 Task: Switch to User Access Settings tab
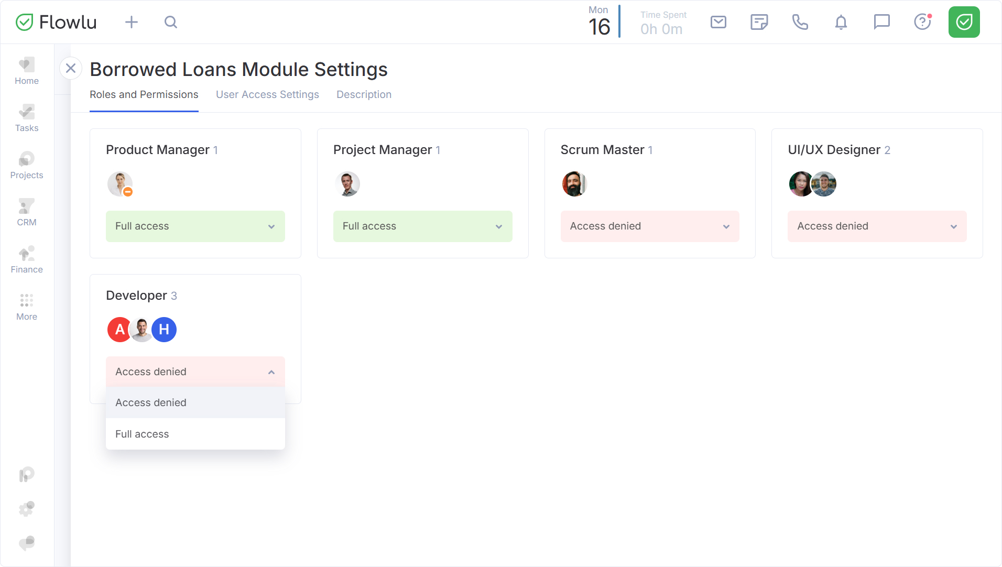(x=267, y=94)
